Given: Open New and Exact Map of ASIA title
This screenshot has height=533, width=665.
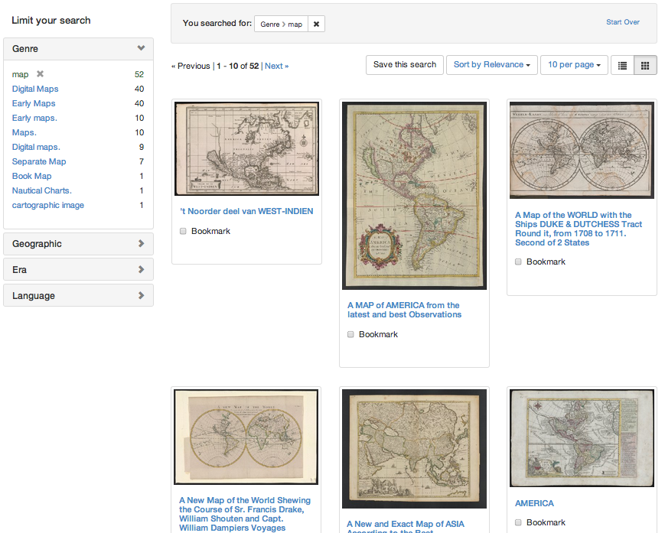Looking at the screenshot, I should click(406, 526).
